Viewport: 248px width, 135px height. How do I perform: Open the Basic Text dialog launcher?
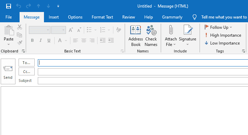pyautogui.click(x=122, y=51)
